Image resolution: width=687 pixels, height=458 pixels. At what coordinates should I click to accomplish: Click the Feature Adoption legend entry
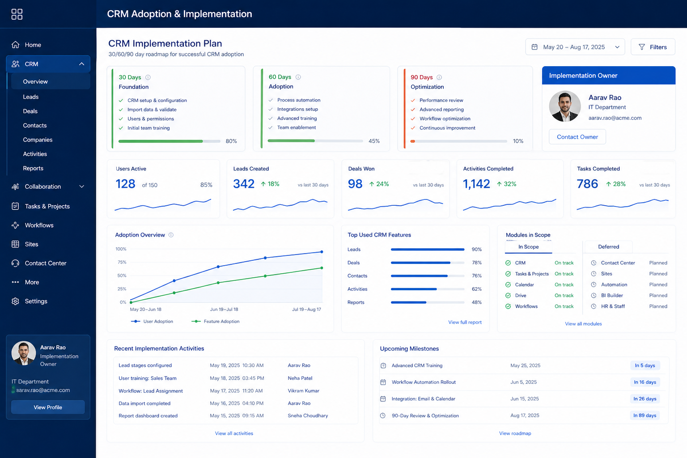click(x=215, y=322)
